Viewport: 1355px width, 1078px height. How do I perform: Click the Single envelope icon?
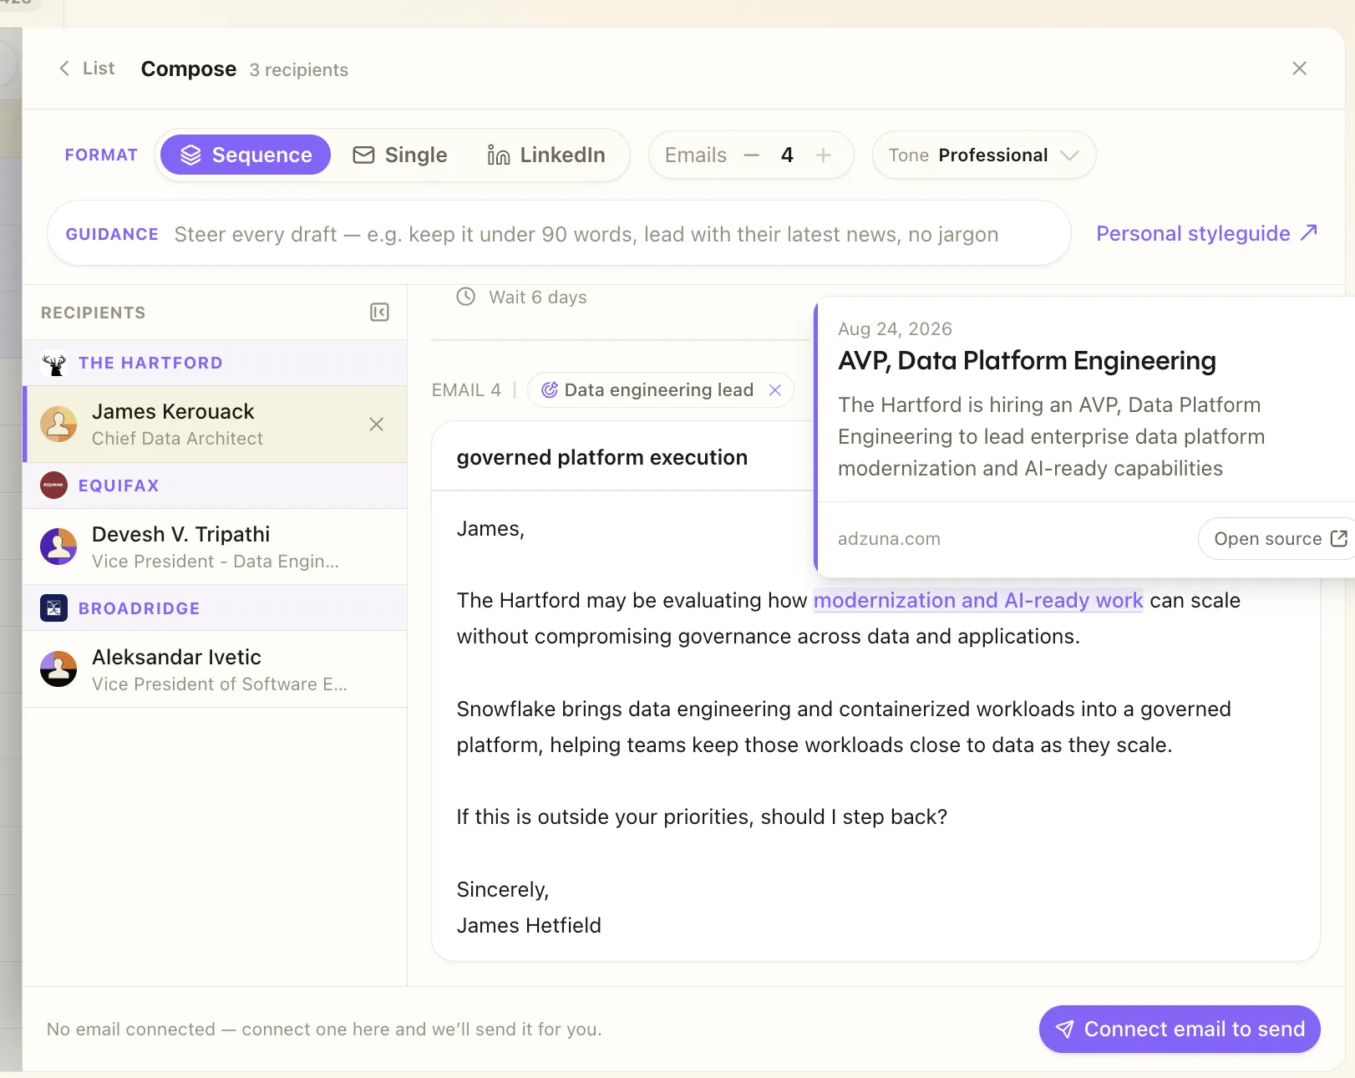(363, 155)
